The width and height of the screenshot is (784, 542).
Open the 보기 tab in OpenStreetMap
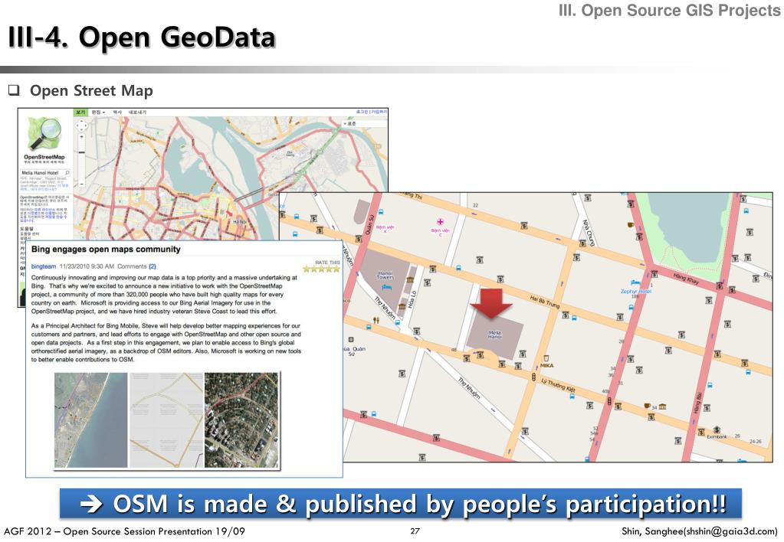coord(80,113)
